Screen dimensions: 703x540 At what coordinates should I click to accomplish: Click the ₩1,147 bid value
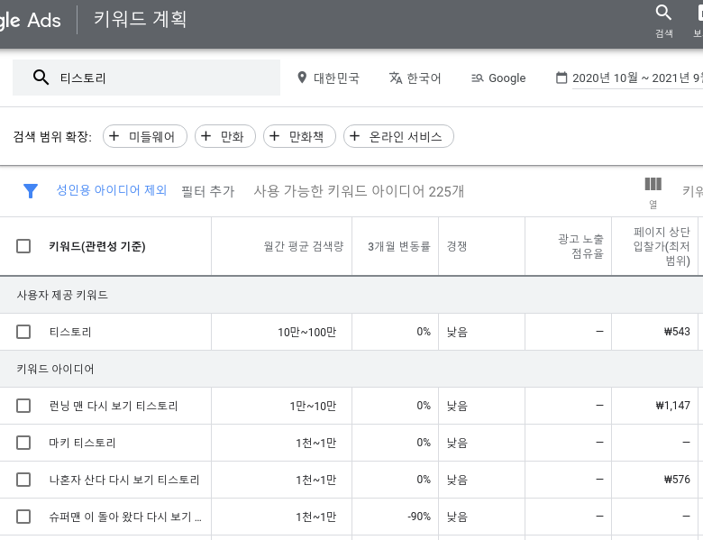point(672,406)
